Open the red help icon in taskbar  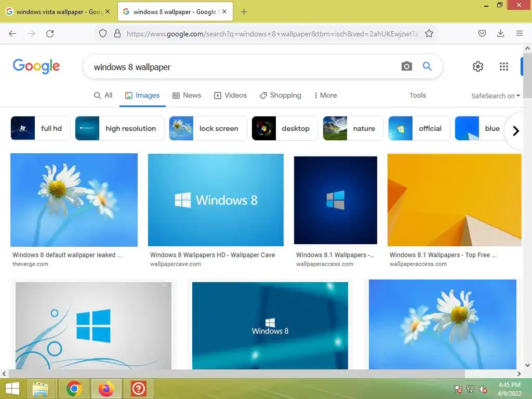pos(138,389)
